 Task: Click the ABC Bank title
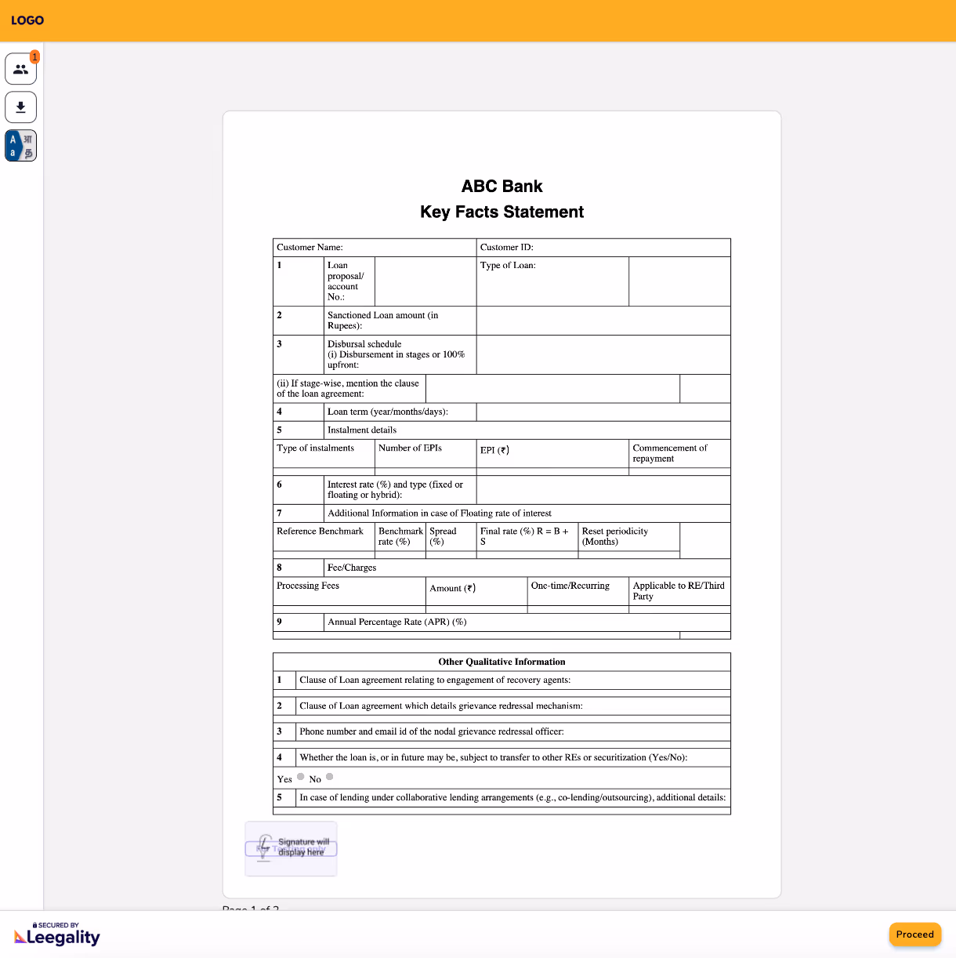click(502, 187)
